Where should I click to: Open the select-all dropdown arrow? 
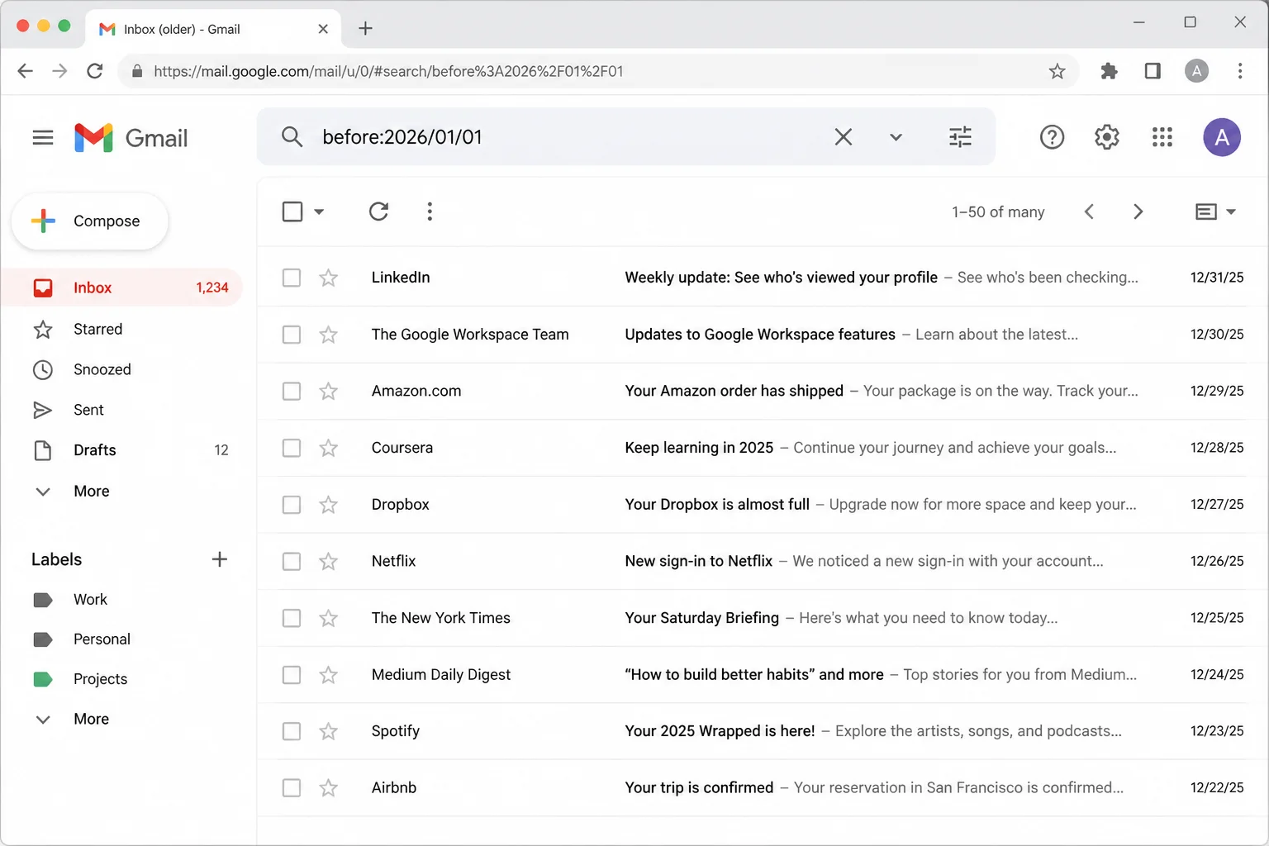[319, 211]
